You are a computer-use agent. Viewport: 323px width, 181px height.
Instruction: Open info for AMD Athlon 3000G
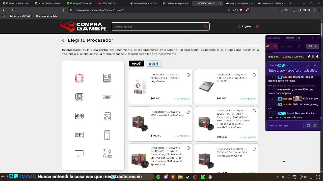188,75
